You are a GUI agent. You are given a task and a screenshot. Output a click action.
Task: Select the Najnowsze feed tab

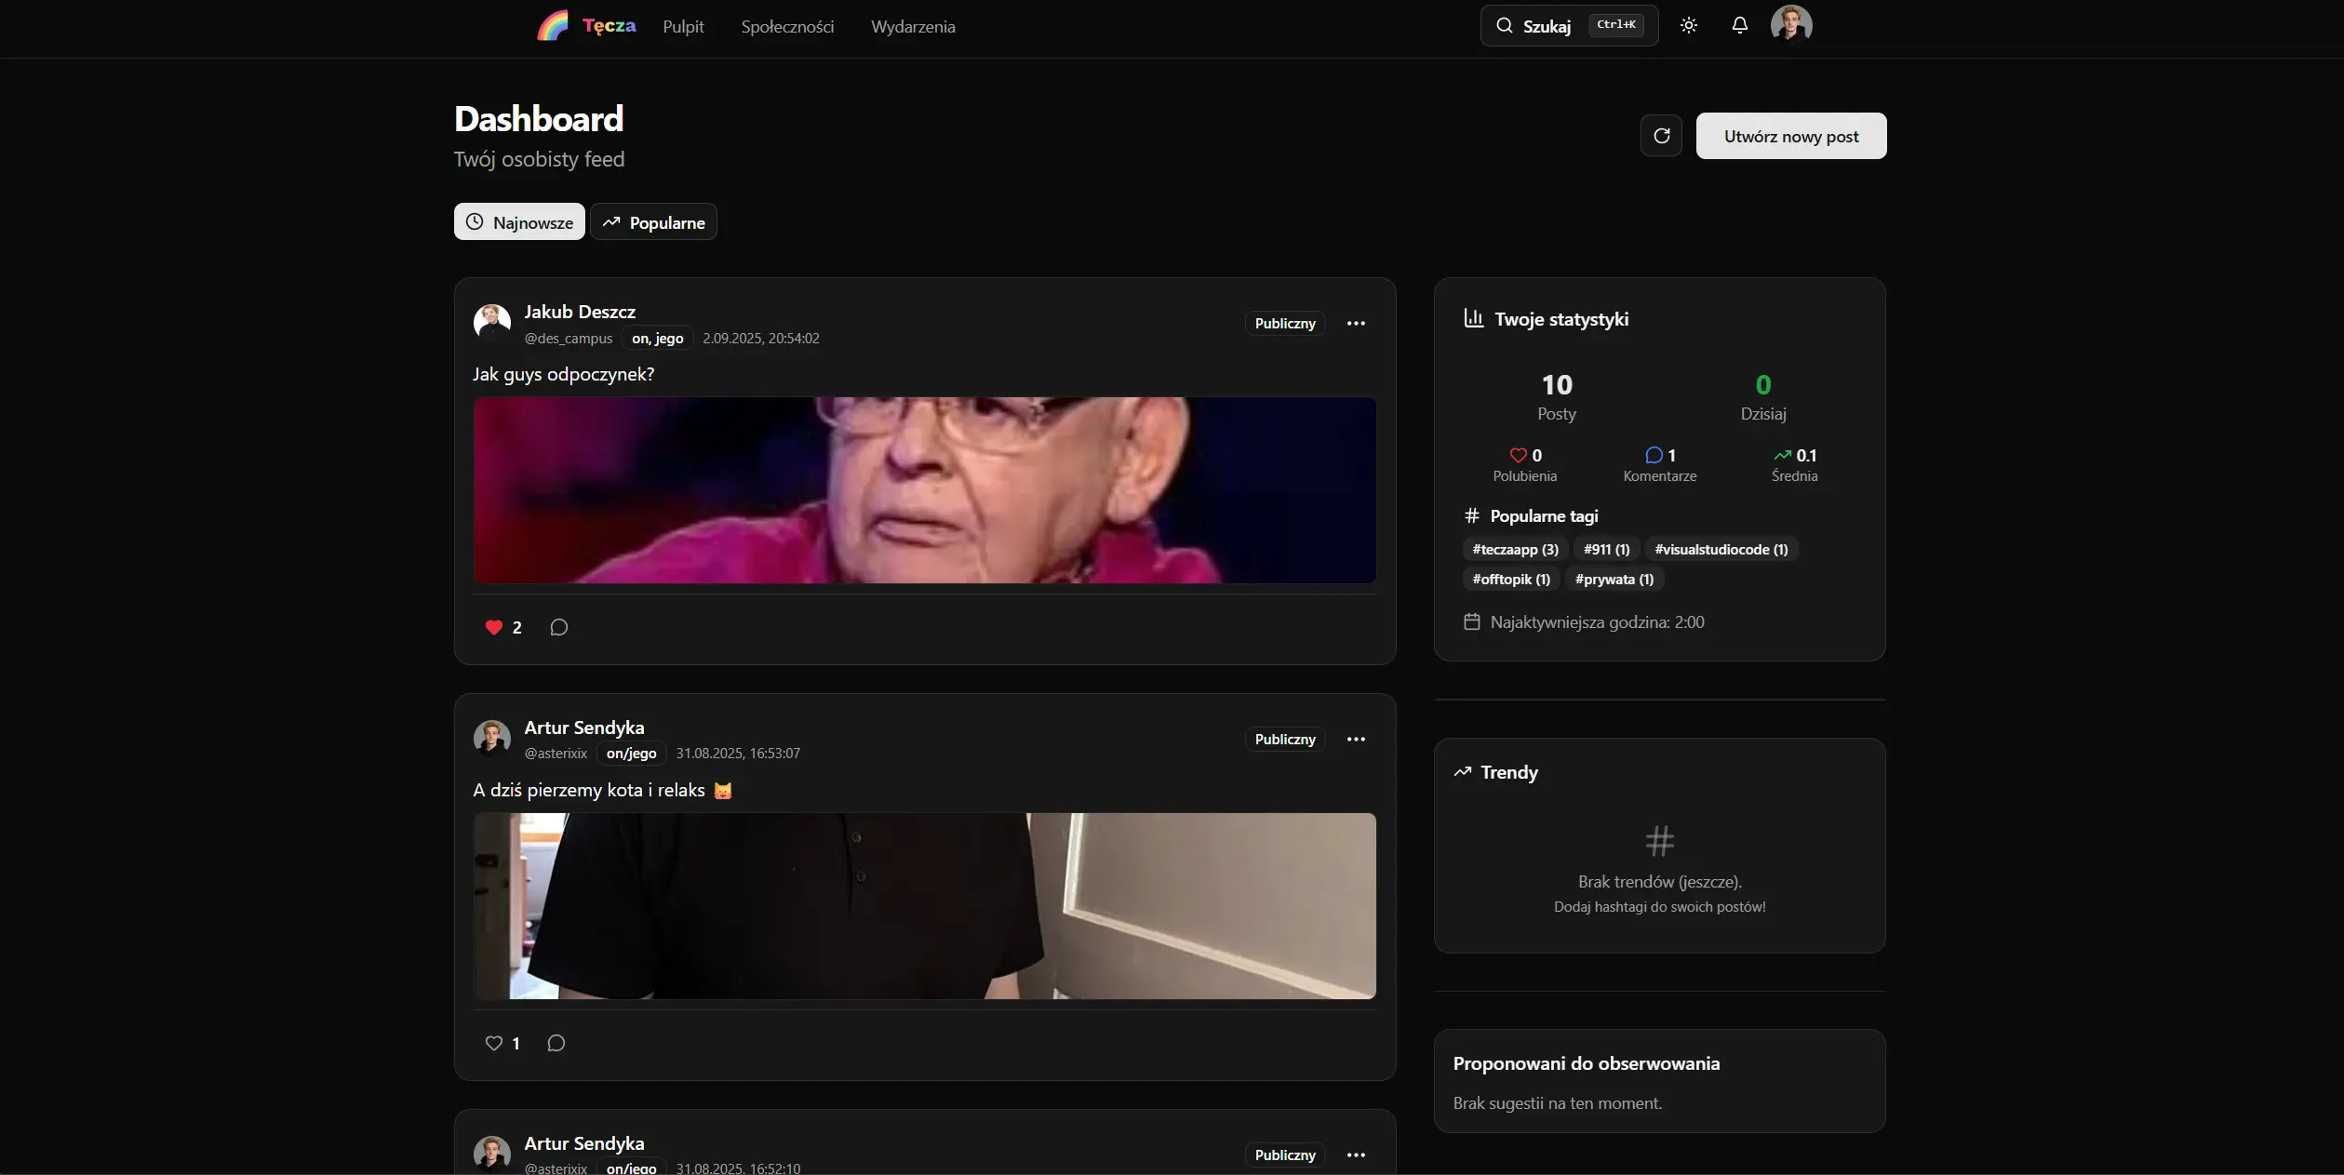(519, 222)
